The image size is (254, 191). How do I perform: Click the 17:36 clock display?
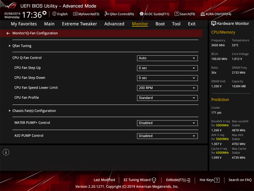32,15
